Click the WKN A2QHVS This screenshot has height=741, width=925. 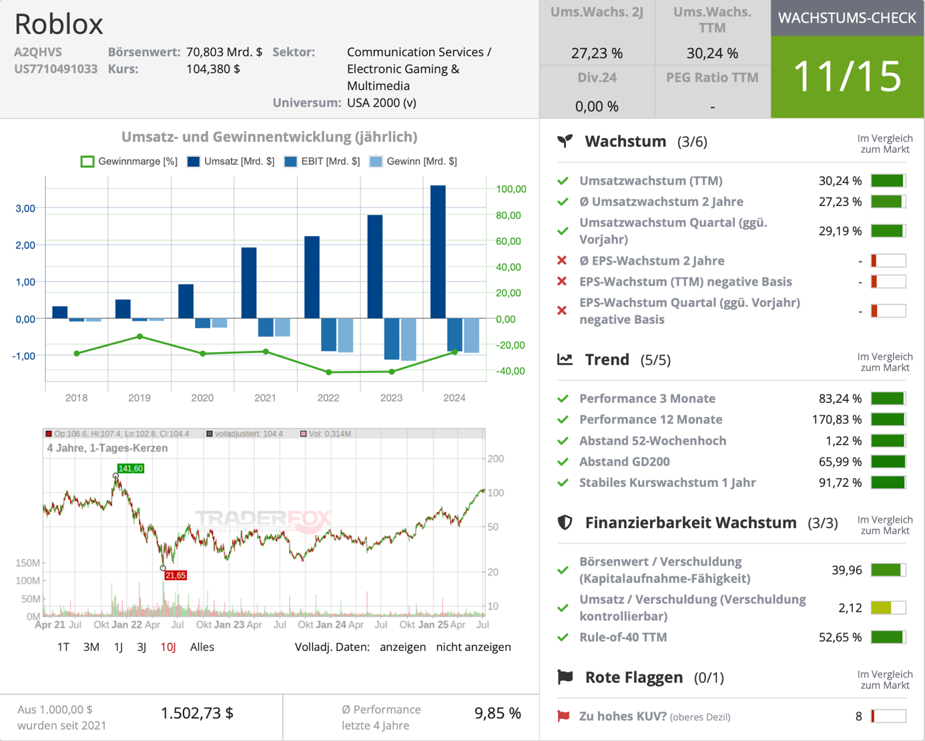point(38,52)
